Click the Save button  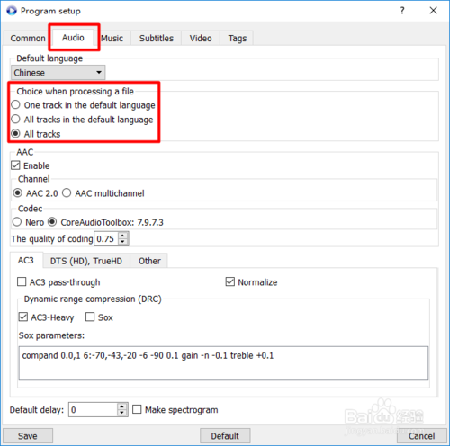pos(28,436)
